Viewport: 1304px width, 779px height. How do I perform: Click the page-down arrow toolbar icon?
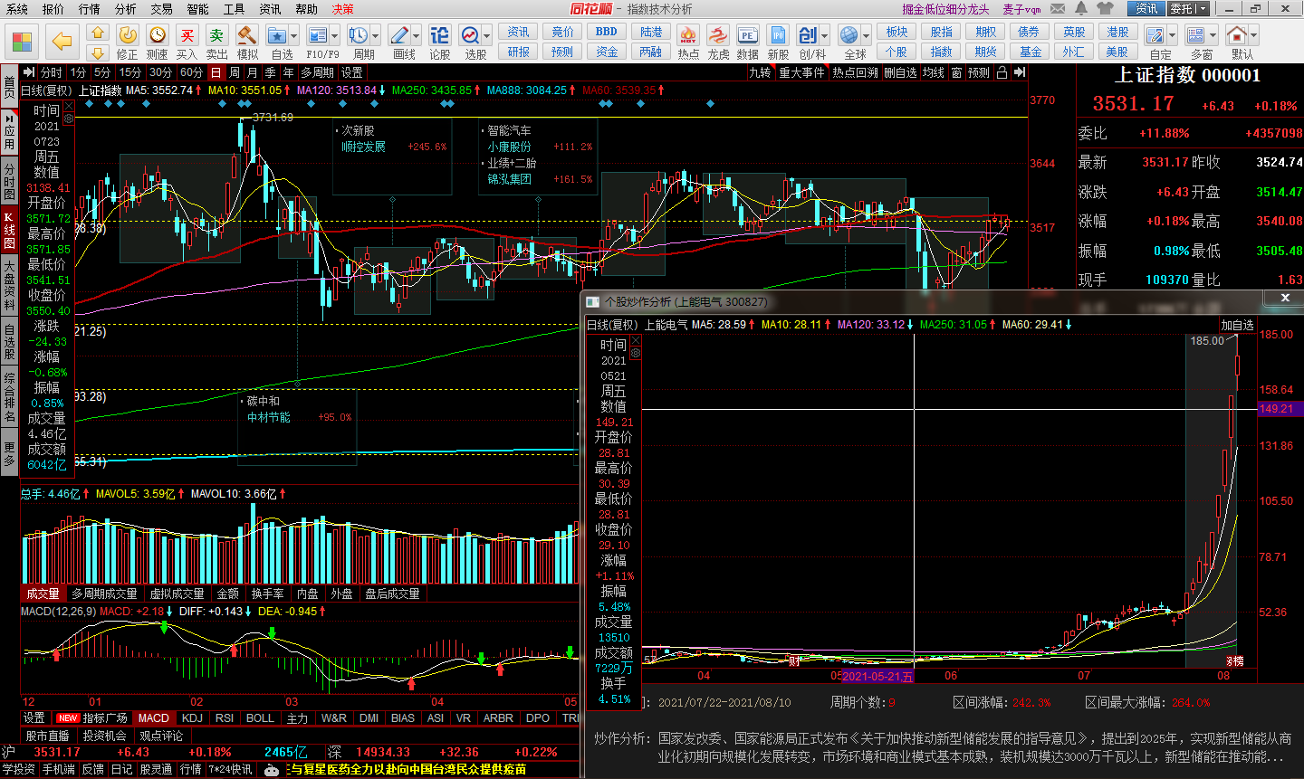pyautogui.click(x=98, y=52)
